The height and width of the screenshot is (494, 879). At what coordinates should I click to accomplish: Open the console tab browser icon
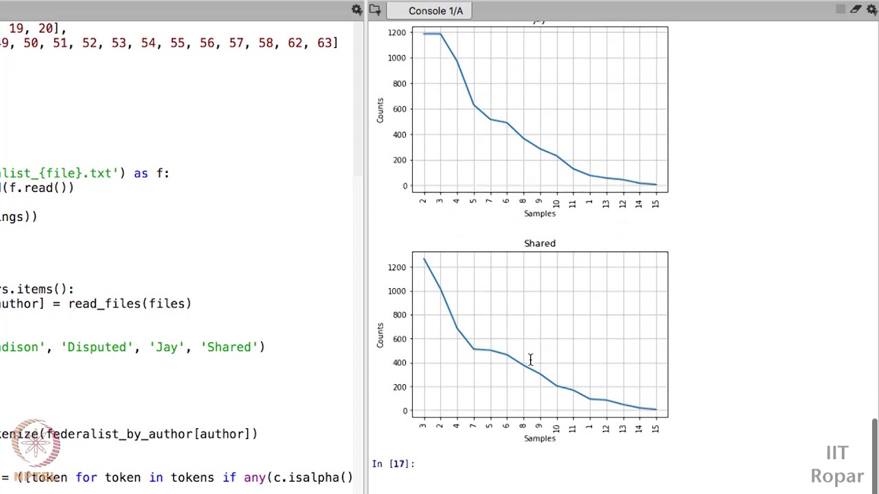(374, 10)
